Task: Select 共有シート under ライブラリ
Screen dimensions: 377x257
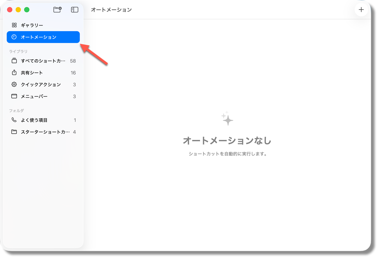Action: click(32, 73)
